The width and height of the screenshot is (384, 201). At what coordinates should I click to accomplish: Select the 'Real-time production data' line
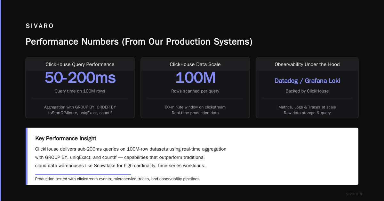click(x=195, y=113)
